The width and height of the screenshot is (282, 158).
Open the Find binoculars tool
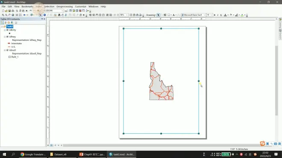pyautogui.click(x=59, y=15)
